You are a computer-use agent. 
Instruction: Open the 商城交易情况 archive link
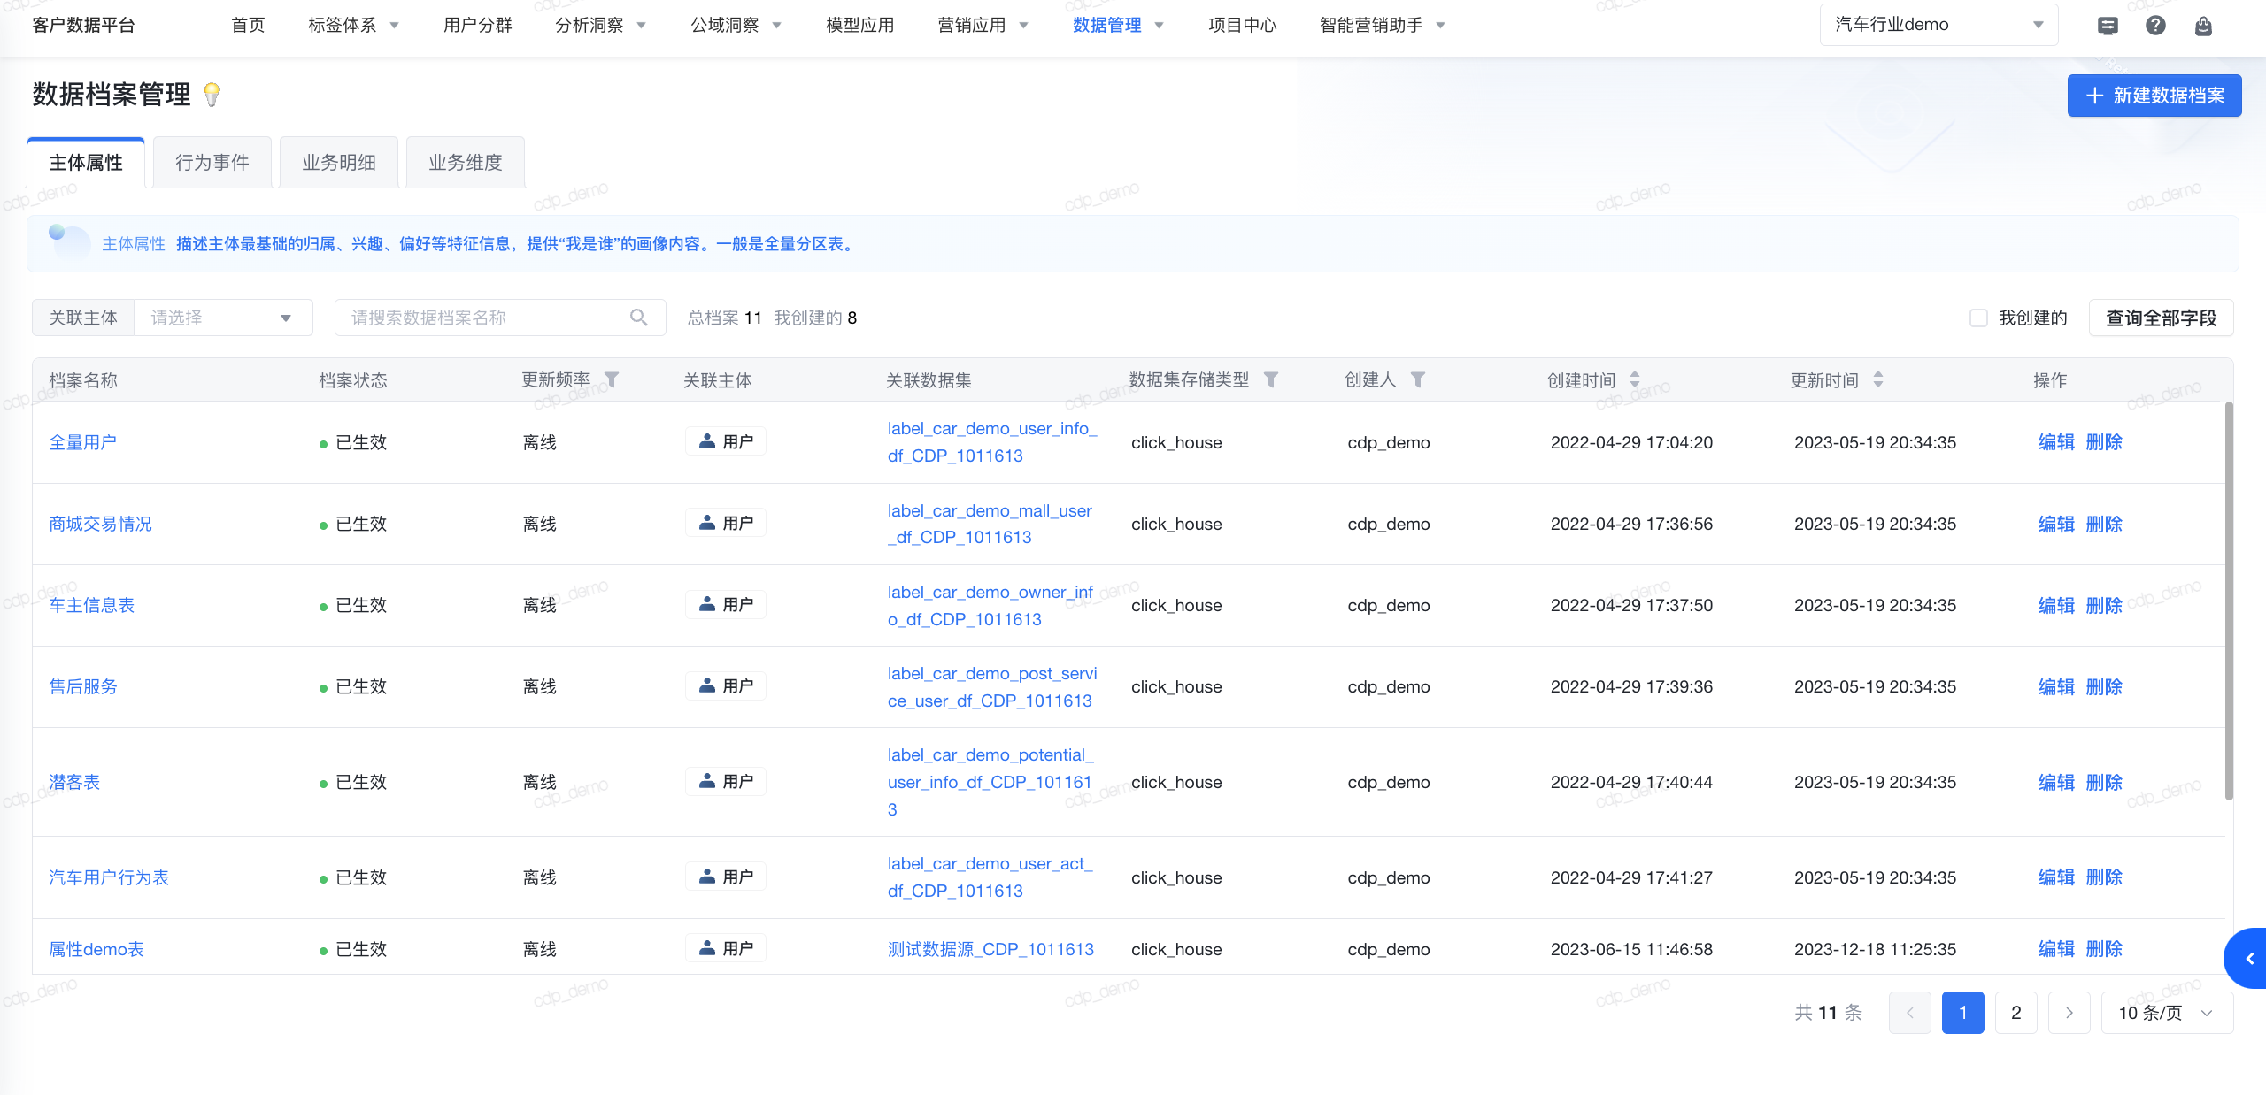pyautogui.click(x=101, y=524)
